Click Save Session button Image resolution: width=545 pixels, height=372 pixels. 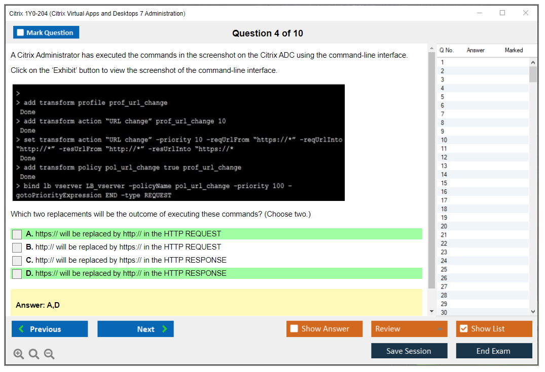pos(409,351)
